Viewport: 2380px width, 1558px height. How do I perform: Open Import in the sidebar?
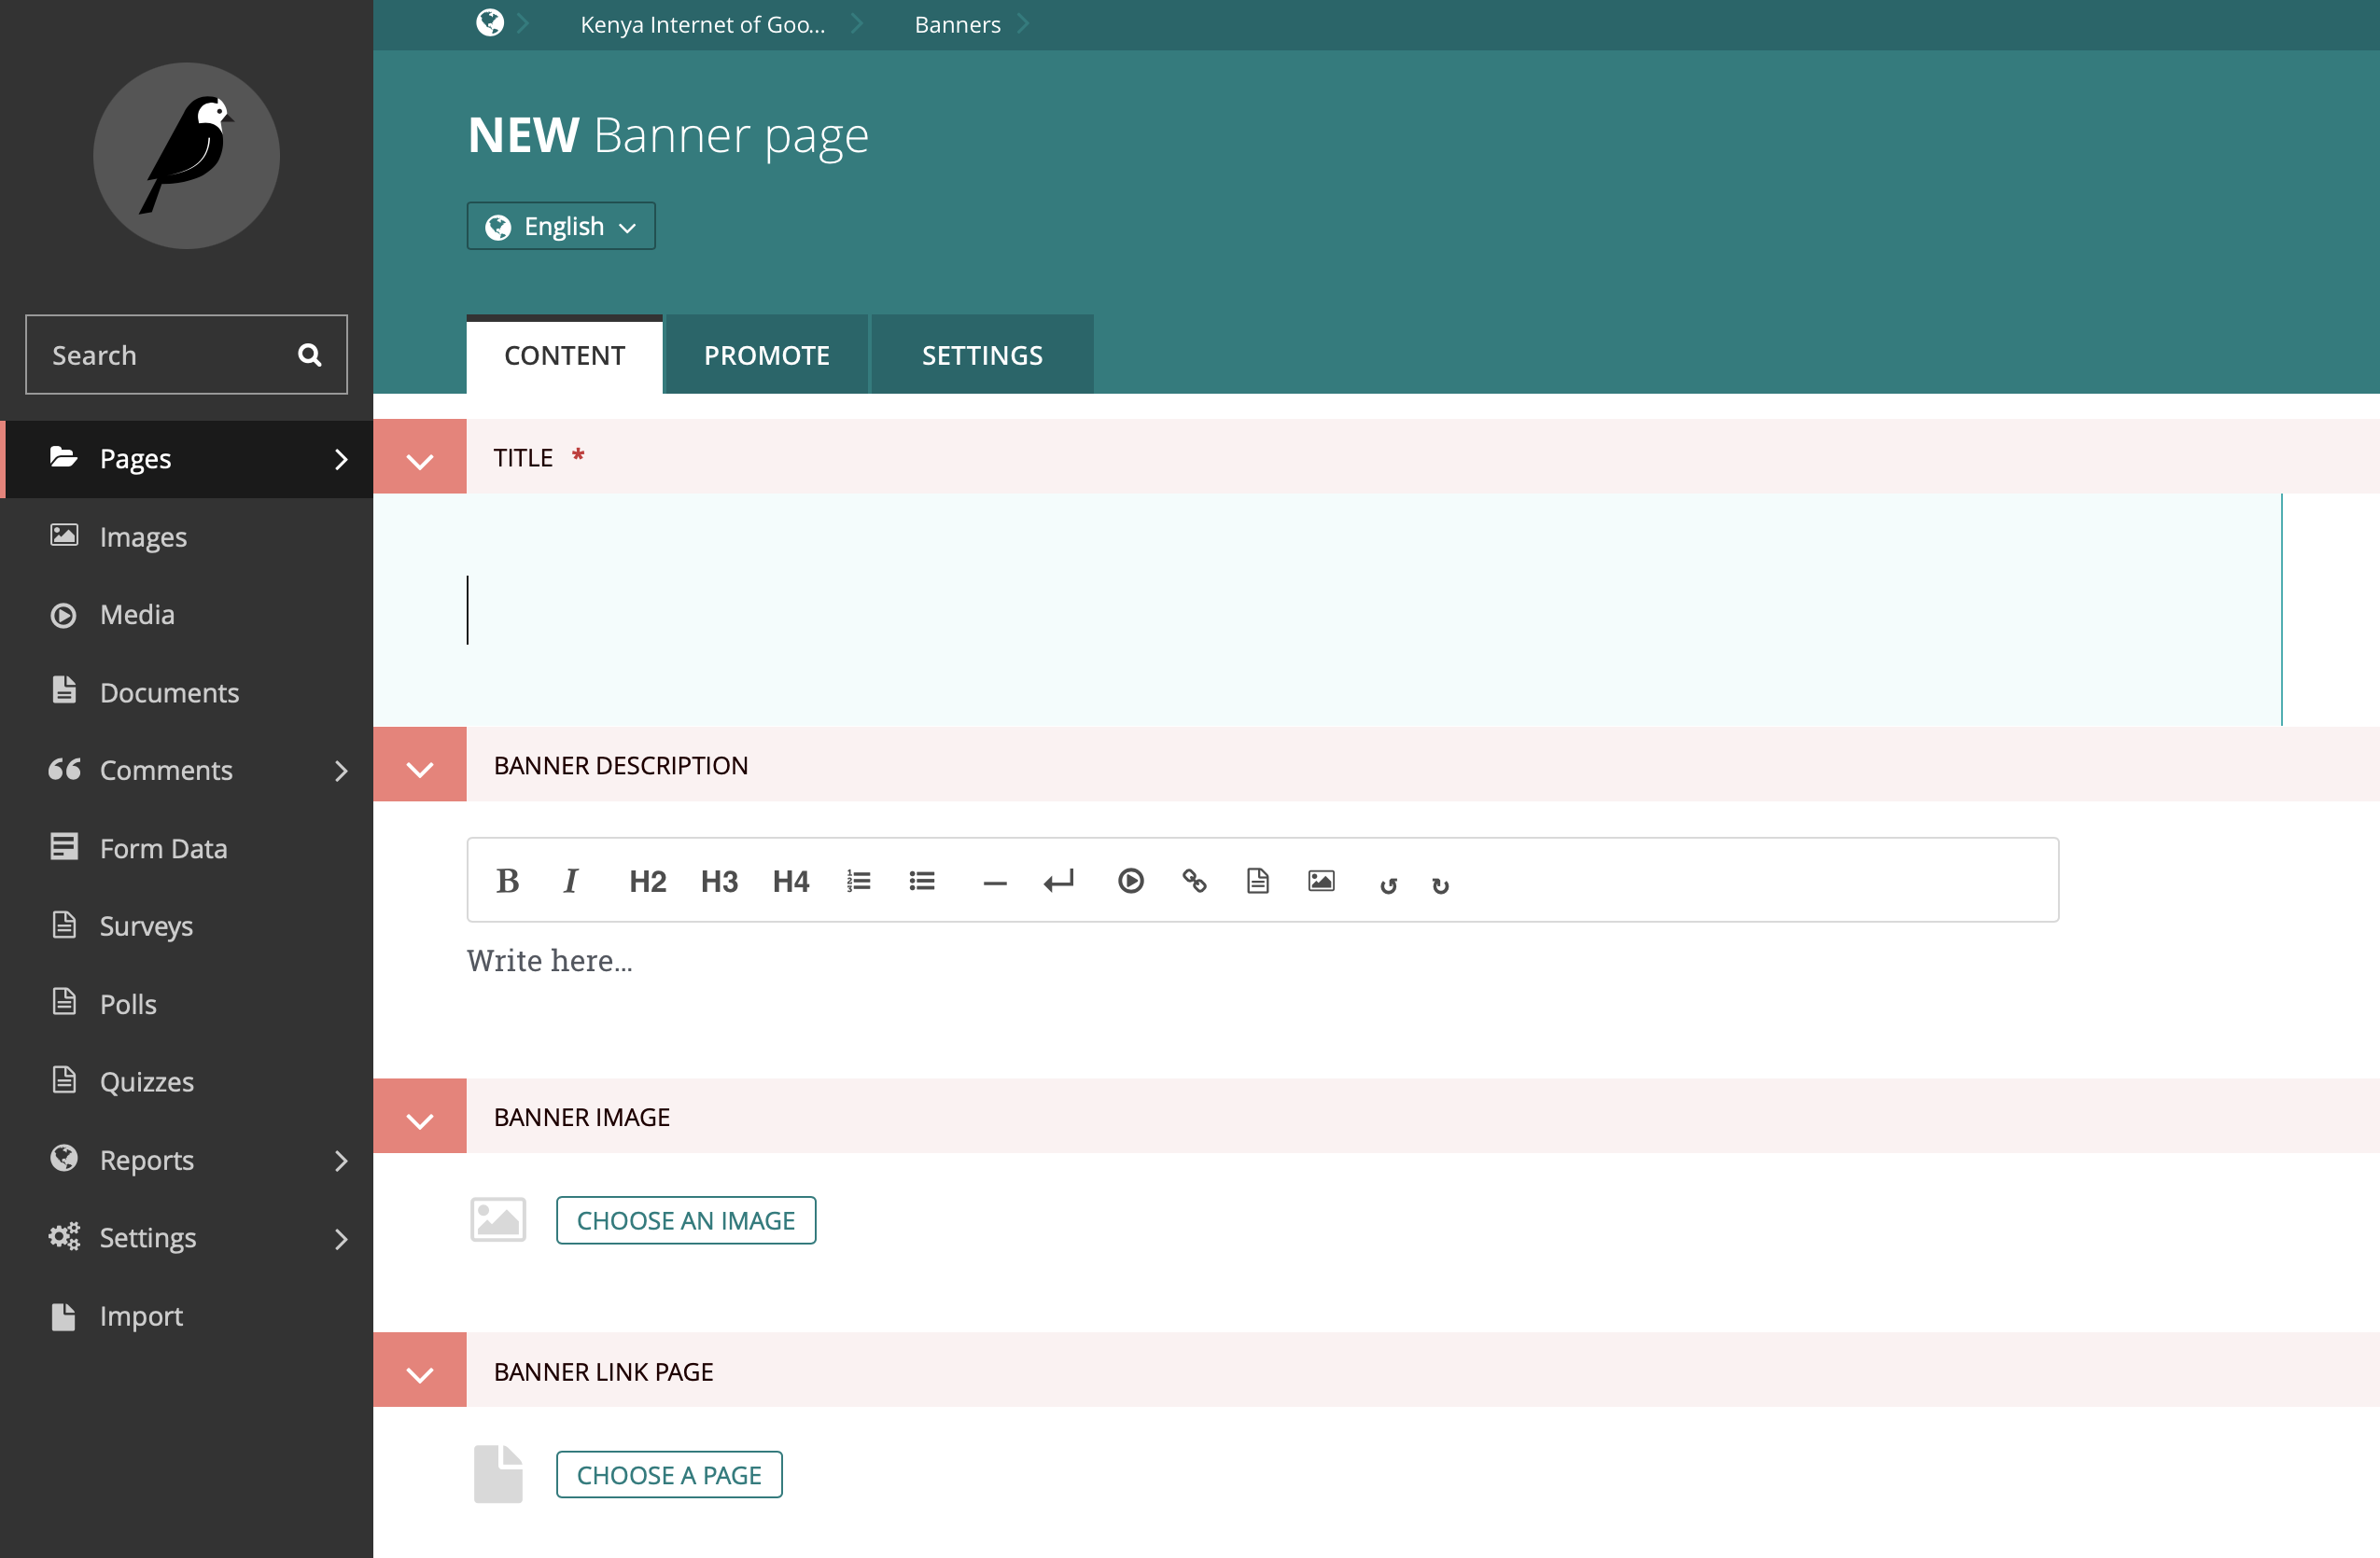coord(187,1316)
